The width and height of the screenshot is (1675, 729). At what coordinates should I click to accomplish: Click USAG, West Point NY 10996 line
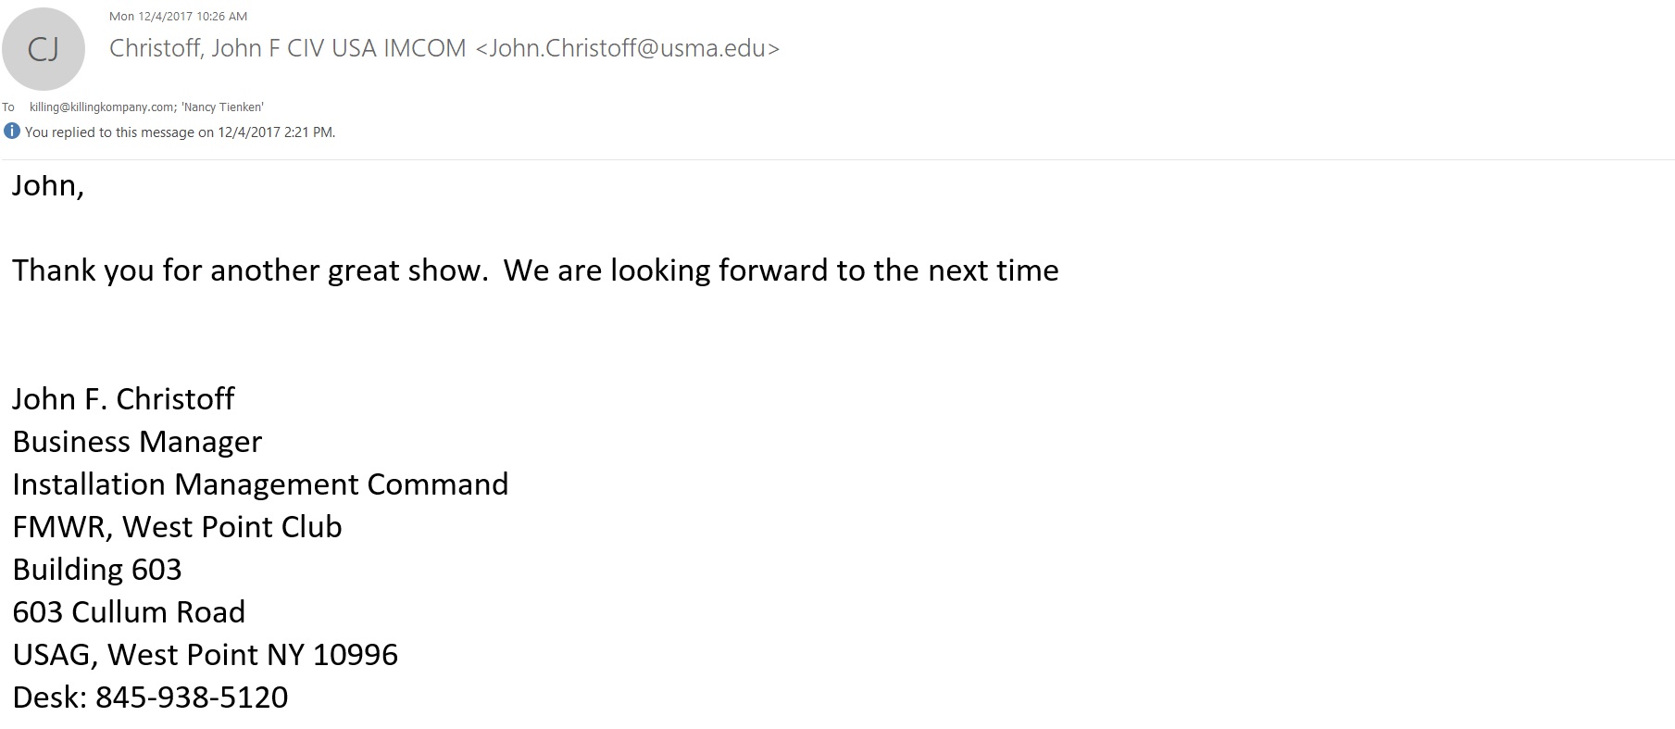(205, 654)
